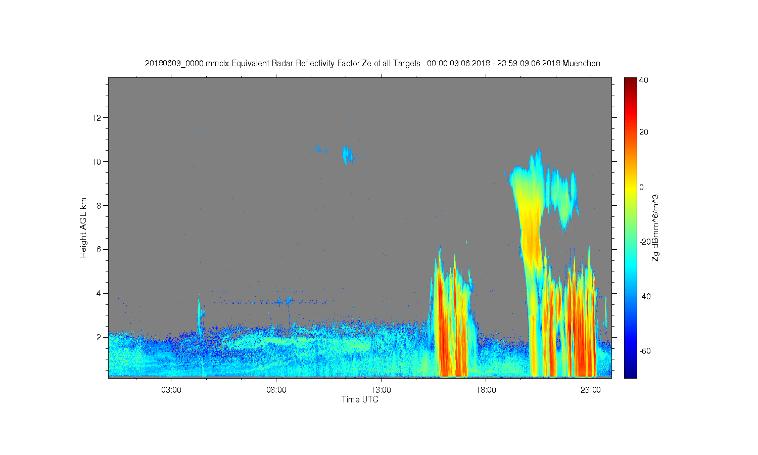Click the reflectivity color scale bar
The image size is (758, 455).
[x=630, y=227]
